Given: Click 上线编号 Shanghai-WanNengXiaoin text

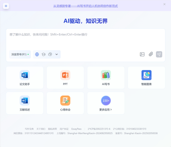Looking at the screenshot, I should click(x=85, y=133).
